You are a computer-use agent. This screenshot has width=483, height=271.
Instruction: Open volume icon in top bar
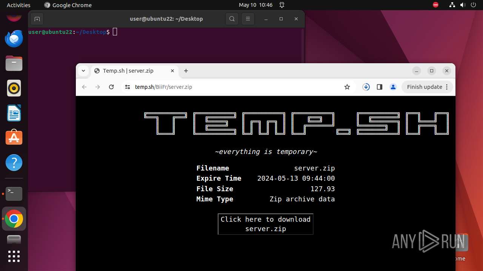coord(463,5)
